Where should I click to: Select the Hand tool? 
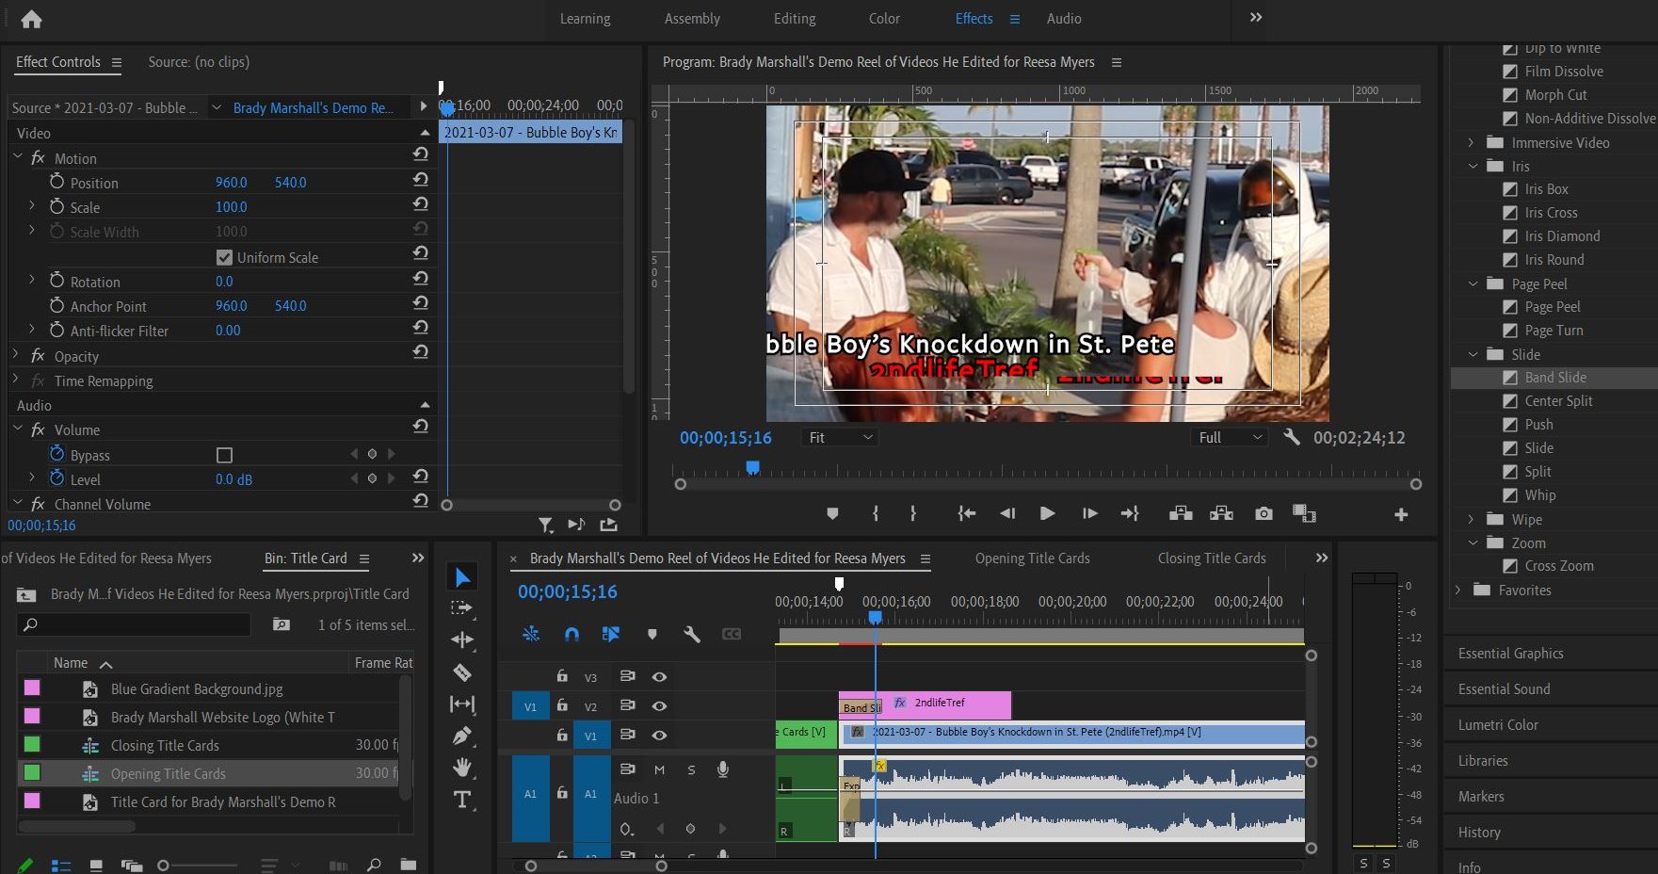coord(462,768)
